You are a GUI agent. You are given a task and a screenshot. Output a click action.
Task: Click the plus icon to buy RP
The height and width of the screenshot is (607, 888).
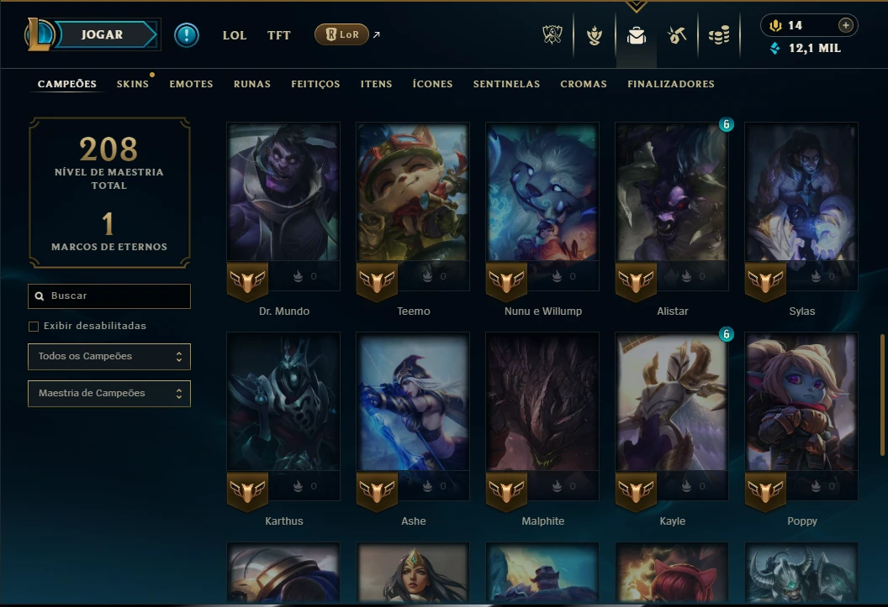[x=845, y=25]
